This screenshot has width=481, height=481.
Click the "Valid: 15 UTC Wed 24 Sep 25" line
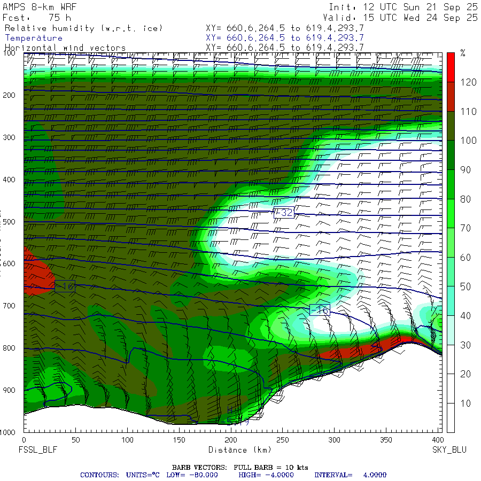[400, 18]
